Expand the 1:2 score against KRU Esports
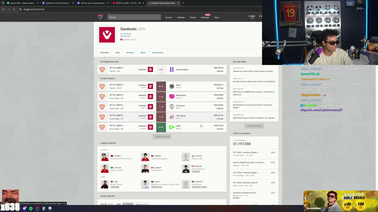The height and width of the screenshot is (212, 378). tap(161, 97)
